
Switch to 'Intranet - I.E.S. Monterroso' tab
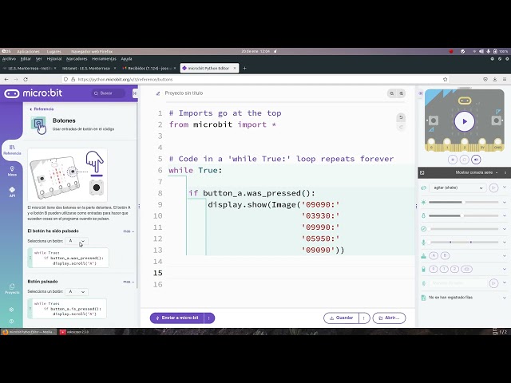click(86, 69)
